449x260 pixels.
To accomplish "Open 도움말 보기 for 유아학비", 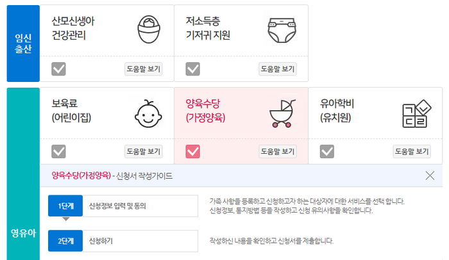I will click(x=411, y=152).
